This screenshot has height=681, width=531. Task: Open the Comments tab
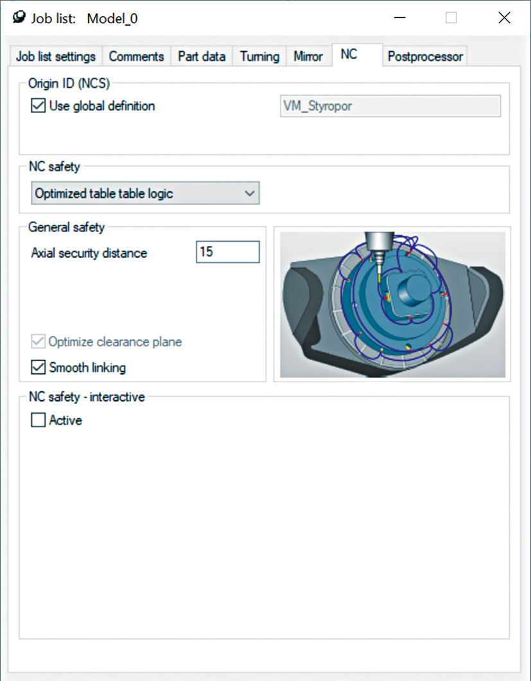tap(136, 57)
